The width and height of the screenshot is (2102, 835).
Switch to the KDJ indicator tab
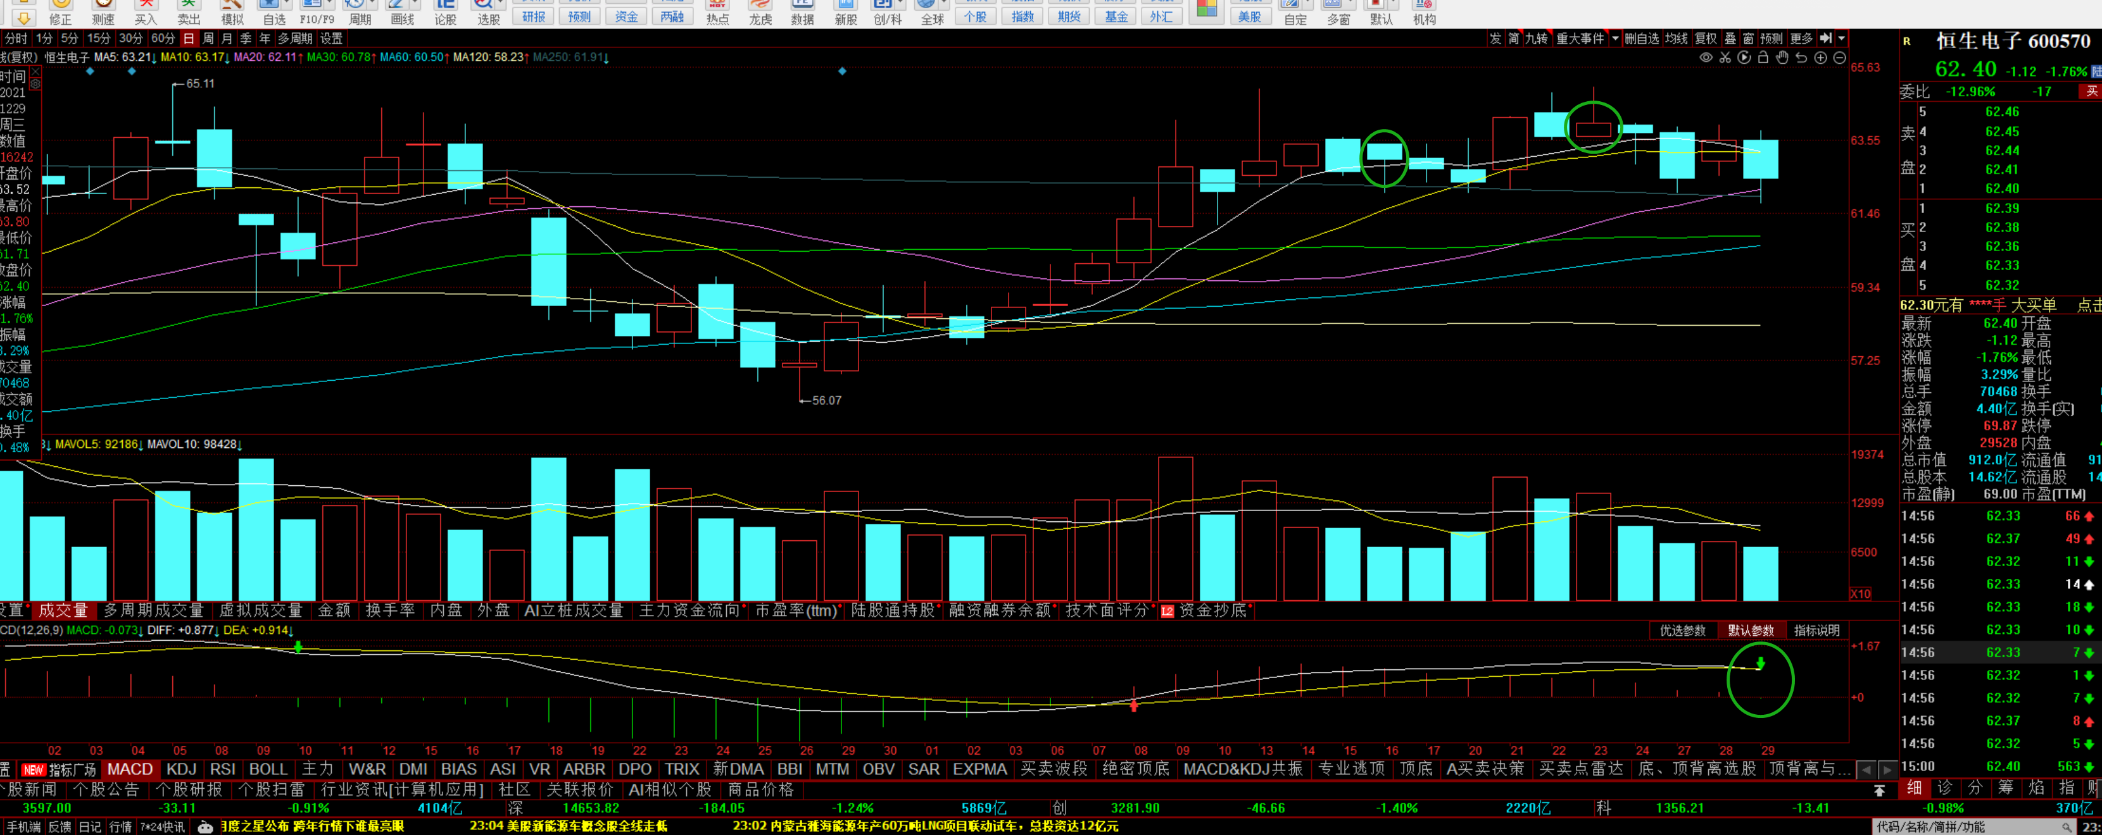pyautogui.click(x=181, y=769)
